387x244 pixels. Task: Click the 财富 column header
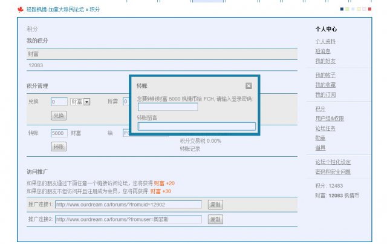pos(33,54)
